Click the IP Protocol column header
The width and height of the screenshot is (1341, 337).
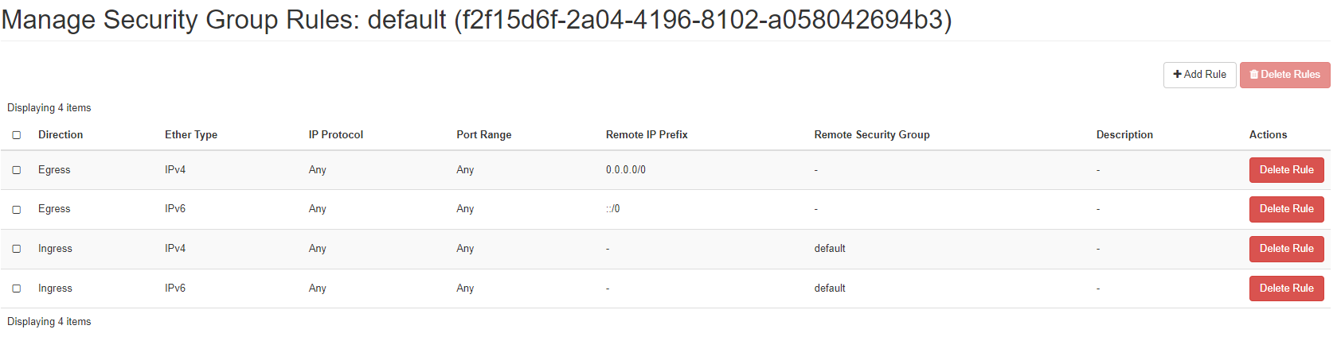click(x=336, y=135)
